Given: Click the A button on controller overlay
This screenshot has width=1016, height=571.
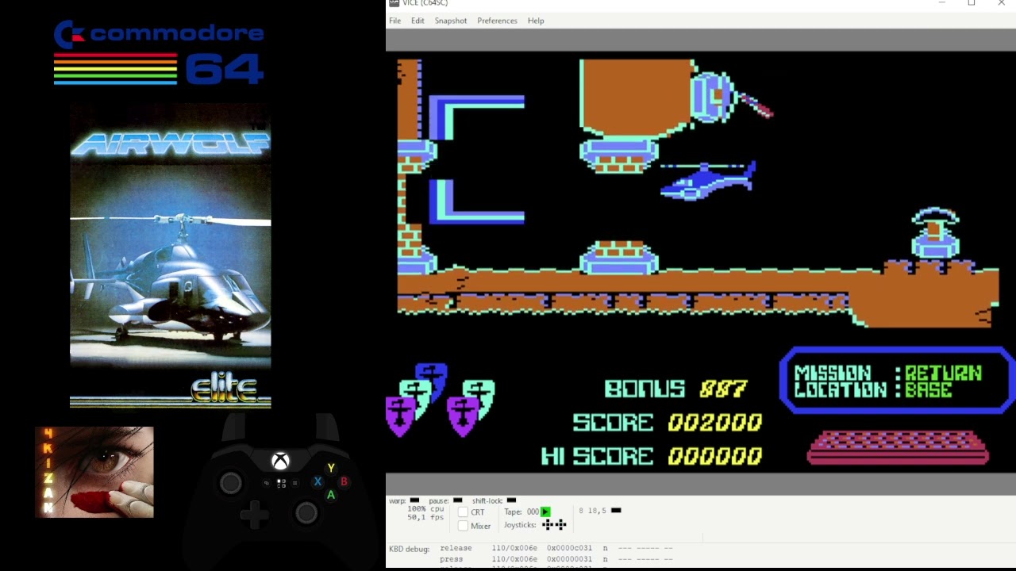Looking at the screenshot, I should point(331,495).
